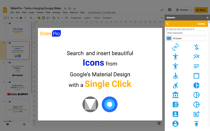The height and width of the screenshot is (131, 210).
Task: Insert the account box icon
Action: tap(175, 114)
